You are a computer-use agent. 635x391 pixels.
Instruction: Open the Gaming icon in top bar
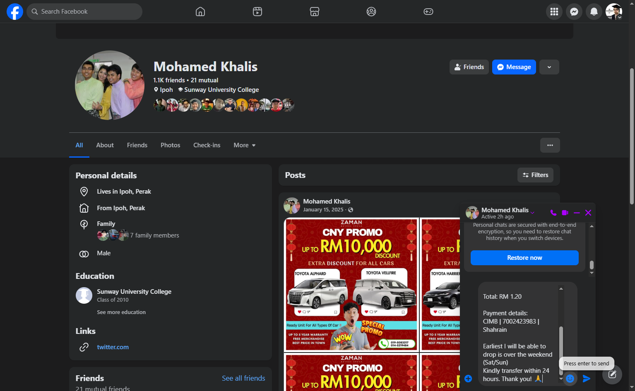[x=428, y=12]
